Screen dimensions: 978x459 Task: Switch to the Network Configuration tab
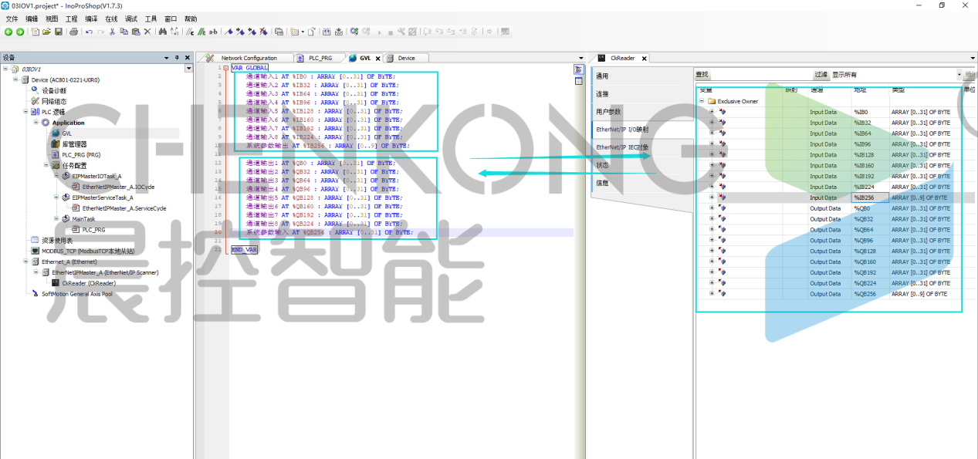coord(248,58)
